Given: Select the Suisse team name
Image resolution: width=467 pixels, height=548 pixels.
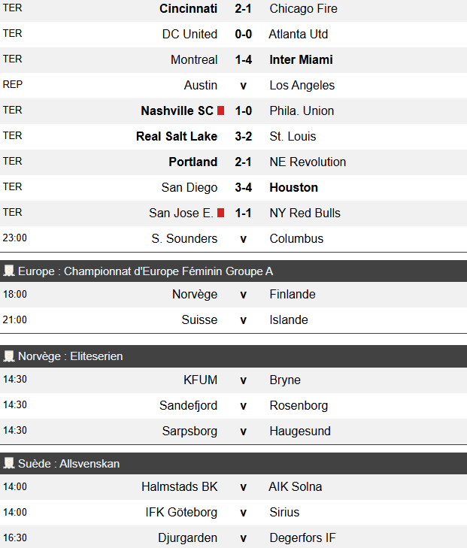Looking at the screenshot, I should (x=199, y=320).
